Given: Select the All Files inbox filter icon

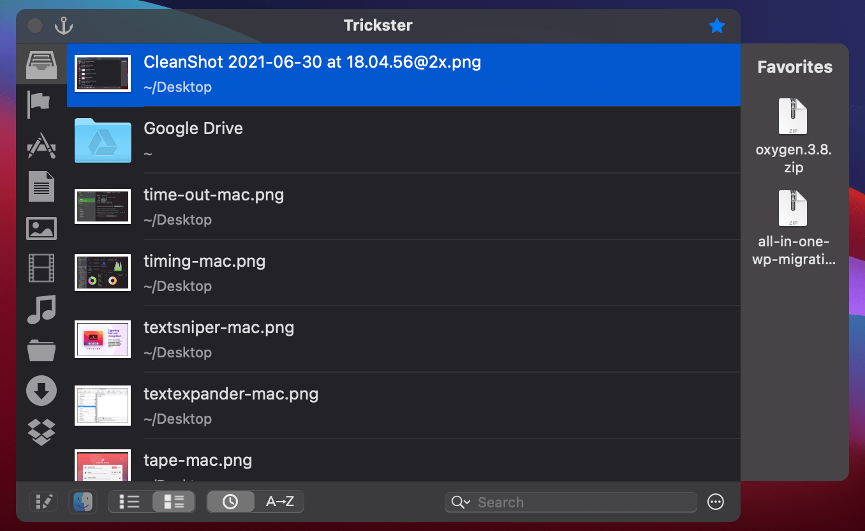Looking at the screenshot, I should (41, 64).
